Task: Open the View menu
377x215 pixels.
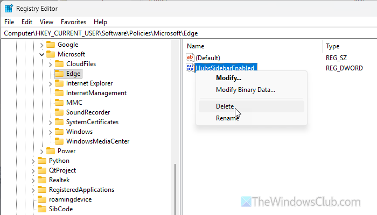Action: pyautogui.click(x=46, y=22)
